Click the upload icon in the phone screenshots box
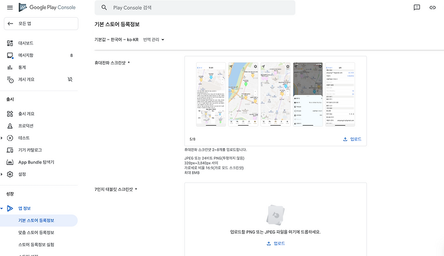This screenshot has width=444, height=256. point(345,139)
